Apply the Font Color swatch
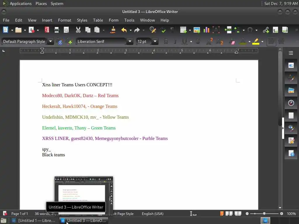 [243, 41]
